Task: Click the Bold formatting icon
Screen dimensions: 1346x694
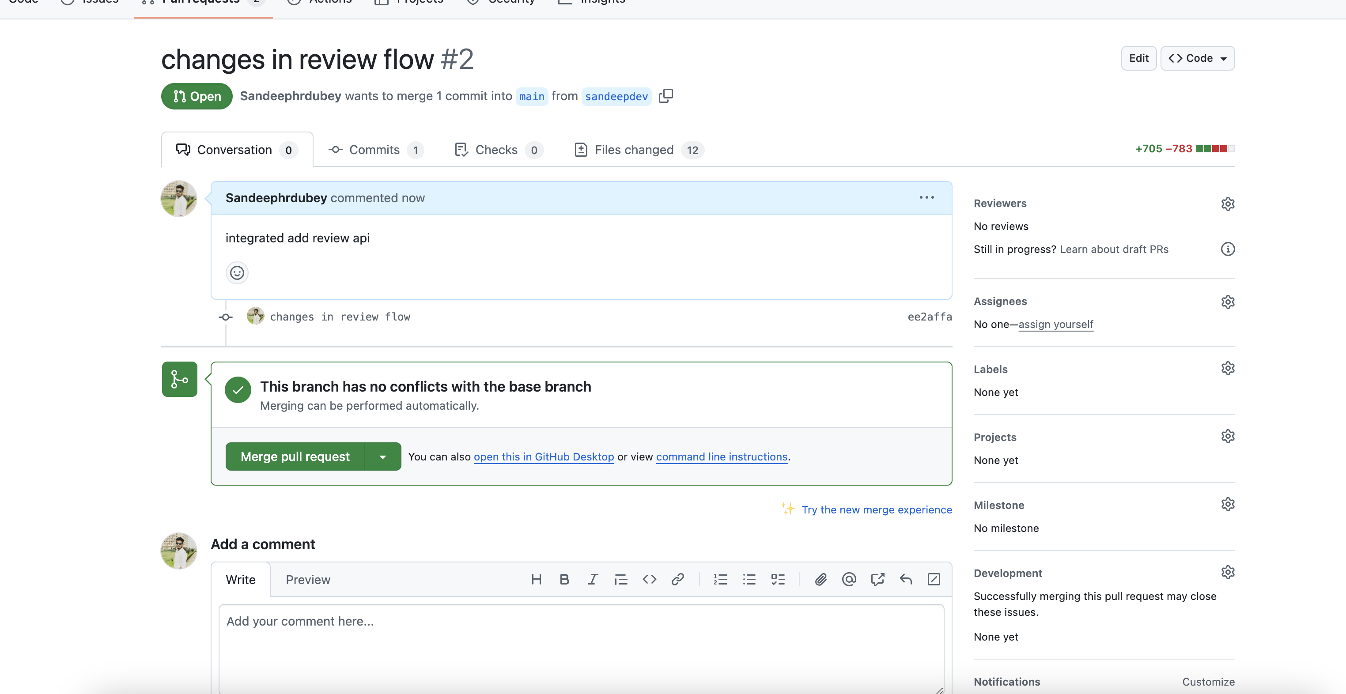Action: click(x=564, y=579)
